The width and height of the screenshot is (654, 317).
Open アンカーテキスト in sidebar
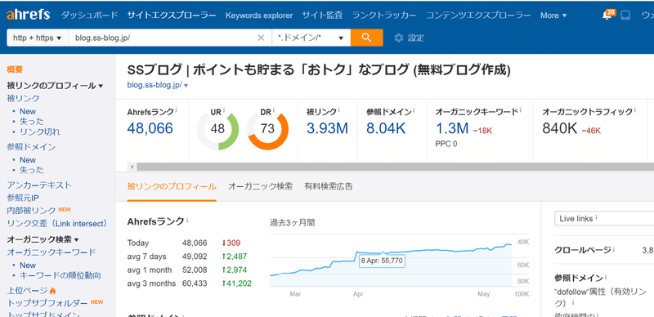click(39, 185)
